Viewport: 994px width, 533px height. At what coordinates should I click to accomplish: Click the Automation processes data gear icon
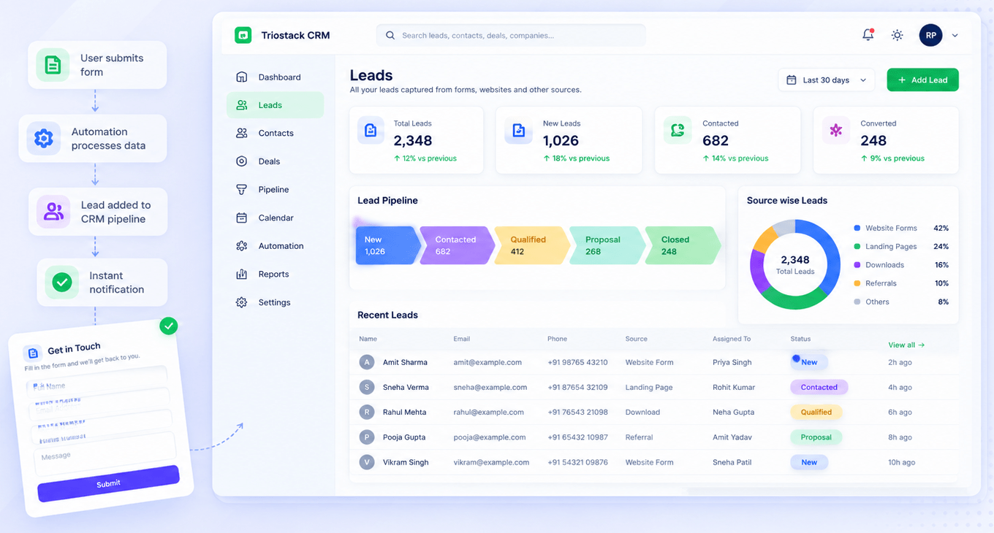coord(43,139)
